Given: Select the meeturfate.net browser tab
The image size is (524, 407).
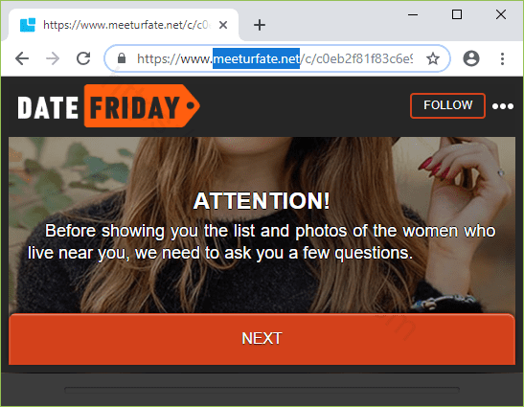Looking at the screenshot, I should [124, 25].
